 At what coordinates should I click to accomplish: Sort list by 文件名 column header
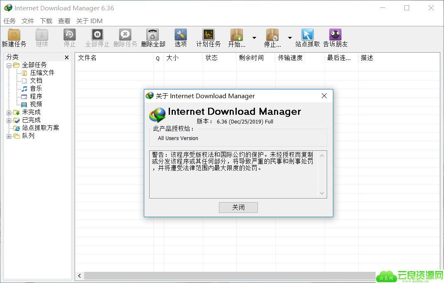click(x=114, y=58)
